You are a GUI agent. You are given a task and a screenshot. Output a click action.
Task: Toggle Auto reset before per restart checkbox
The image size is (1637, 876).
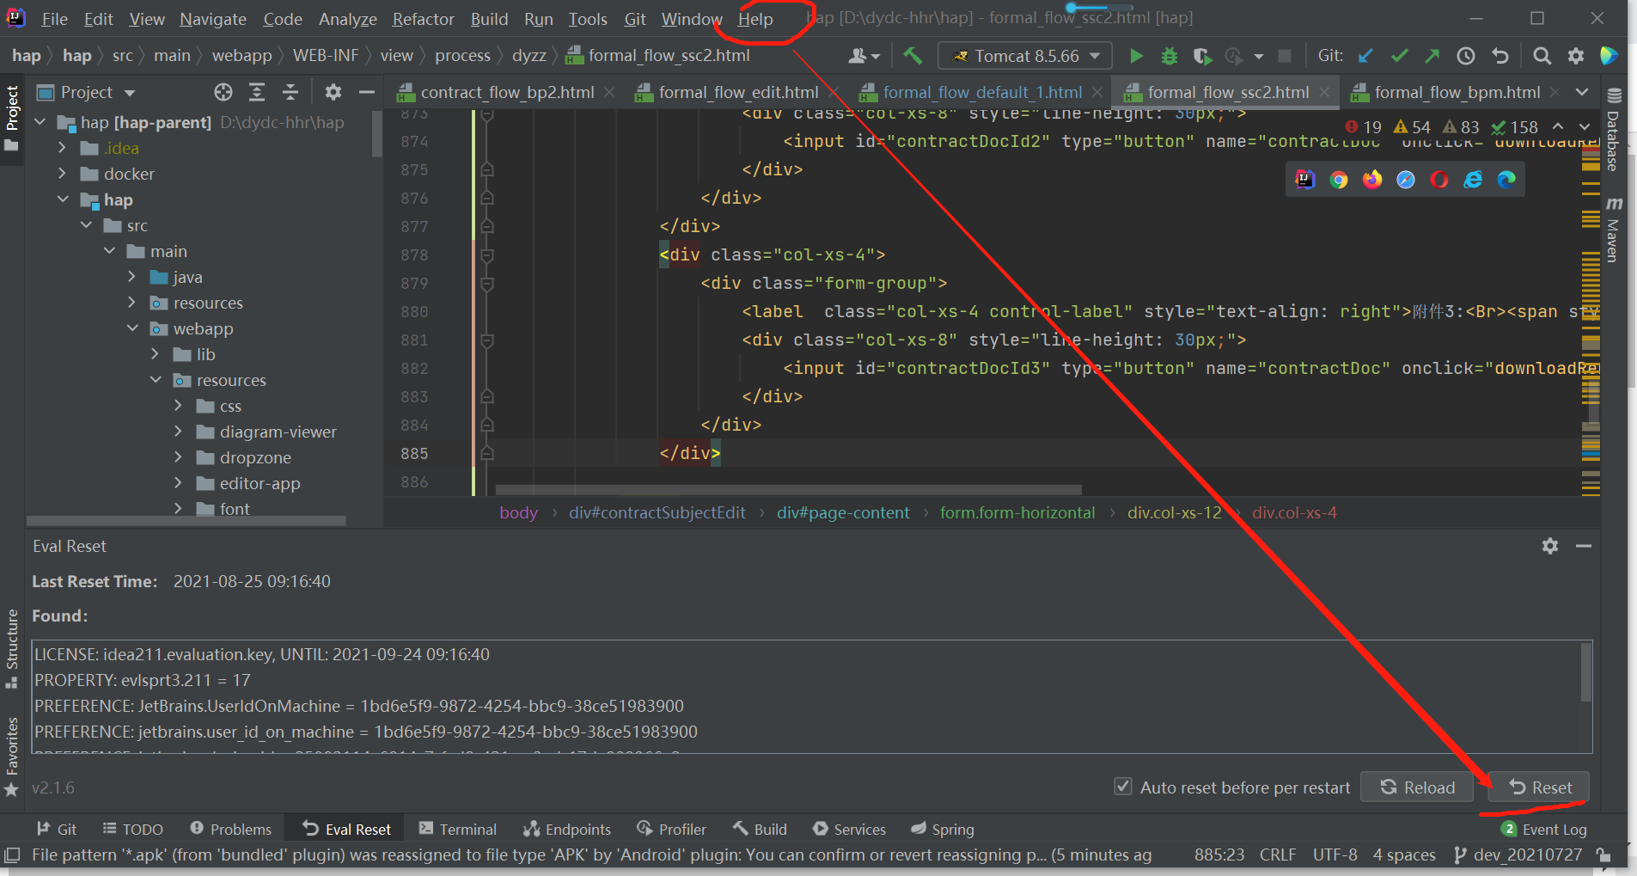point(1122,787)
